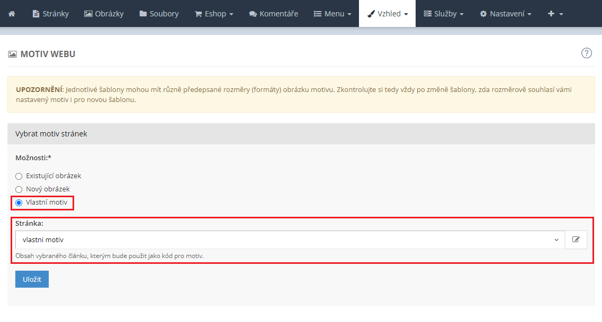
Task: Open the Vzhled menu tab
Action: click(387, 14)
